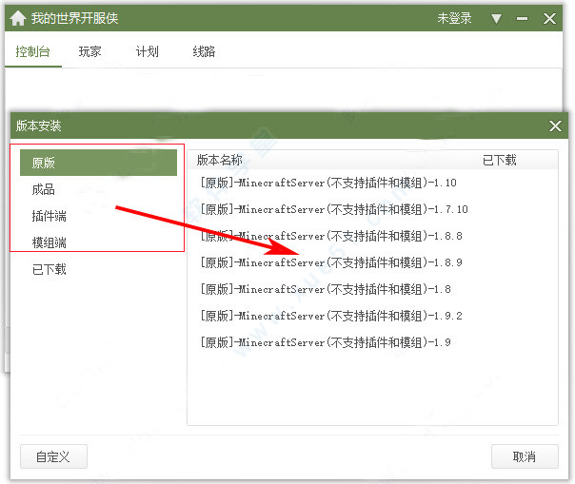Open the dropdown triangle menu in the title bar
Viewport: 575px width, 484px height.
click(496, 18)
